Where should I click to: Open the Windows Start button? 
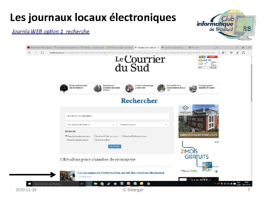coord(29,184)
